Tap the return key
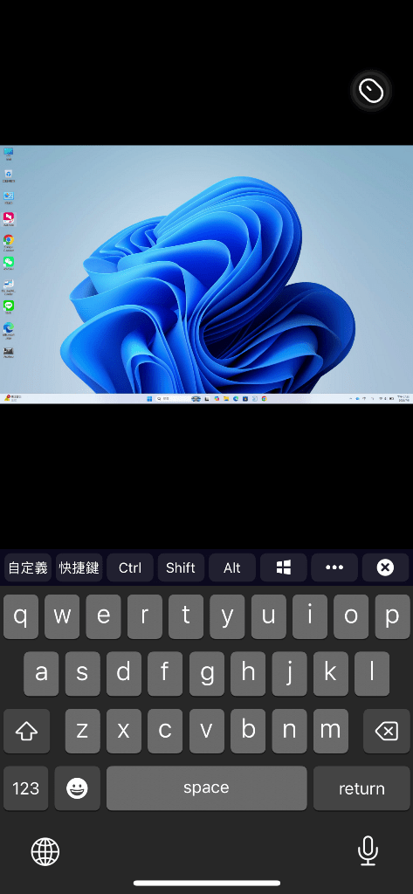Screen dimensions: 413x894 tap(361, 788)
